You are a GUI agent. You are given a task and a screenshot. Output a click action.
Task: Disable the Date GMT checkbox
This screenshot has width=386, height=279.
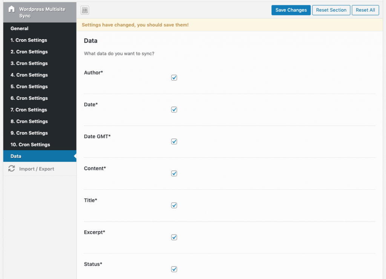(x=174, y=142)
